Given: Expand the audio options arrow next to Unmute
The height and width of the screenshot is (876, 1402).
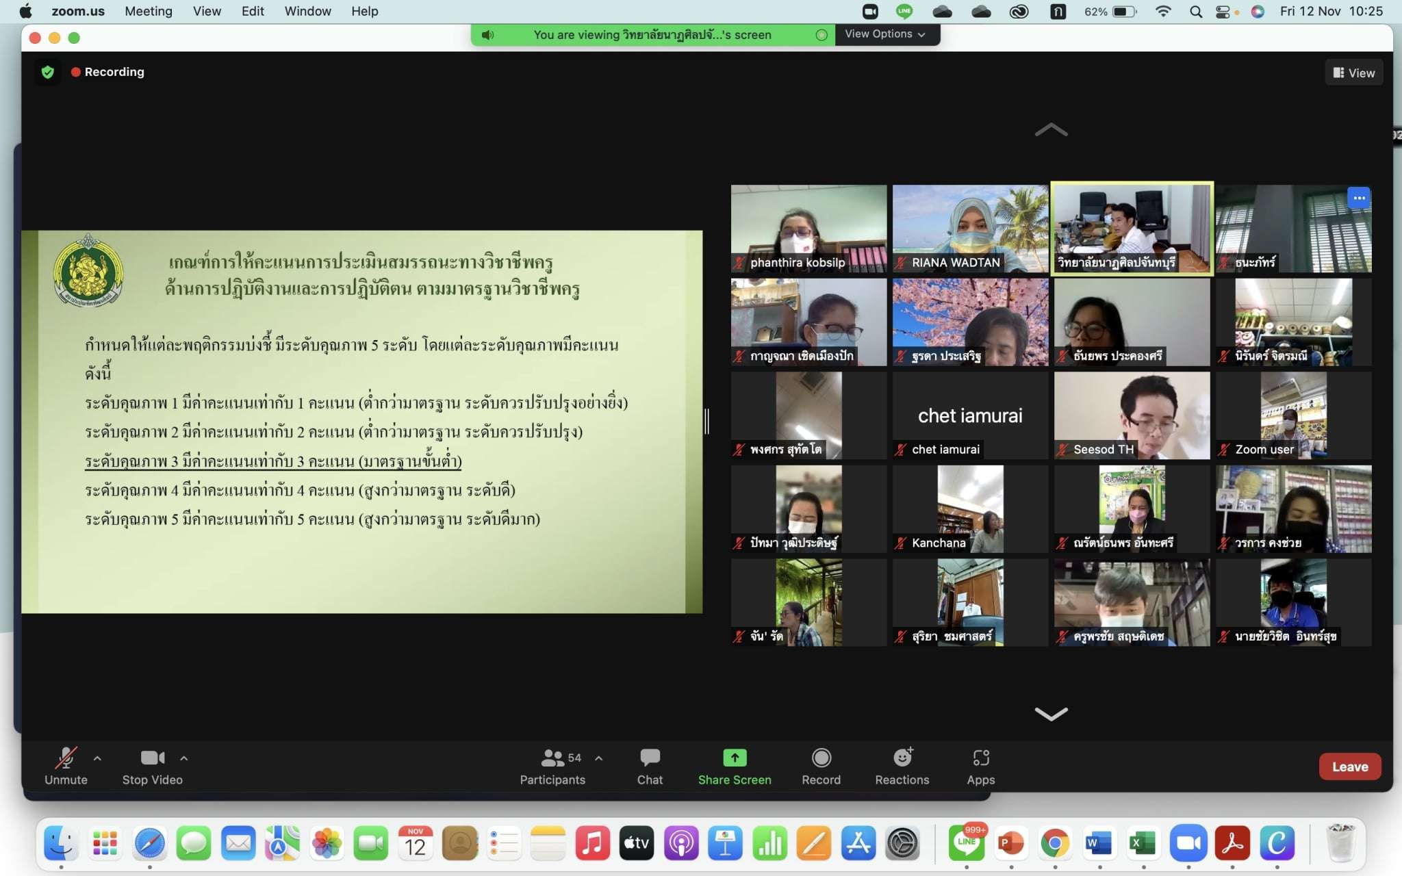Looking at the screenshot, I should click(x=97, y=758).
